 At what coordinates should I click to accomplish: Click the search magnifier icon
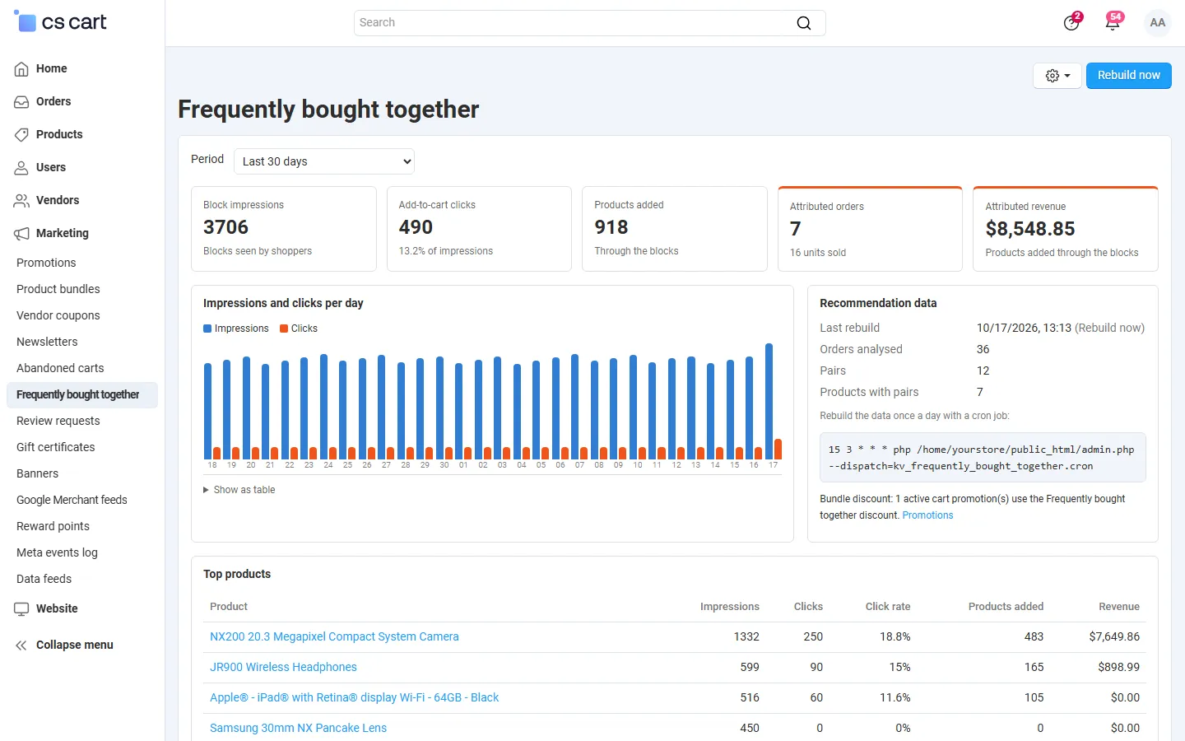[804, 23]
